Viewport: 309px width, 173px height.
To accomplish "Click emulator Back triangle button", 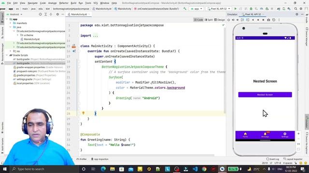I will pyautogui.click(x=253, y=20).
